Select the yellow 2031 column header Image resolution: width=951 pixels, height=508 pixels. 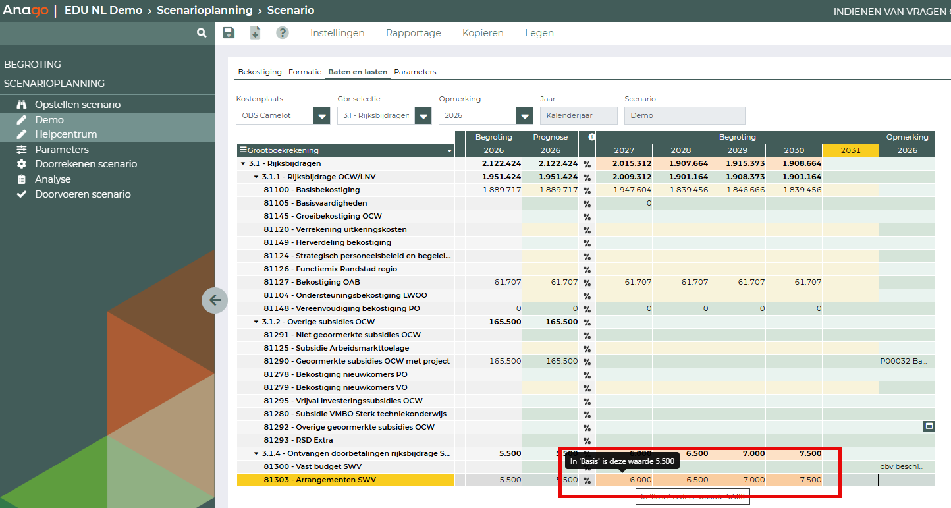tap(850, 150)
